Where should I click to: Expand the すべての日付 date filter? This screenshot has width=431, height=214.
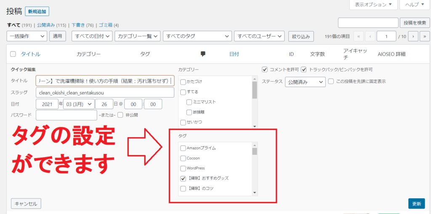tap(92, 37)
